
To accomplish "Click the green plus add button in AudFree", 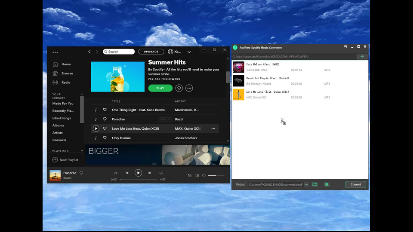I will 362,57.
